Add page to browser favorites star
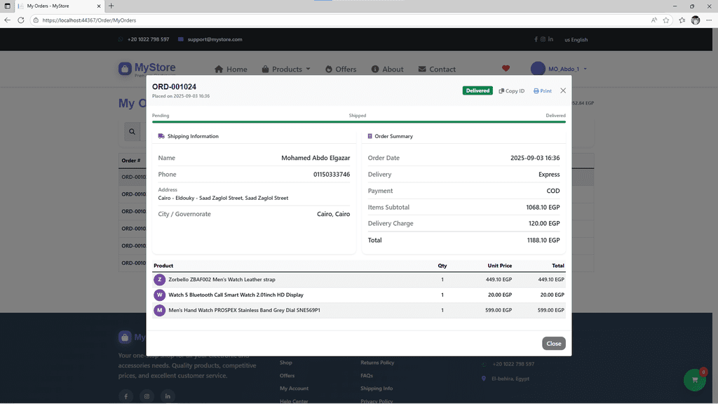718x404 pixels. click(x=666, y=20)
